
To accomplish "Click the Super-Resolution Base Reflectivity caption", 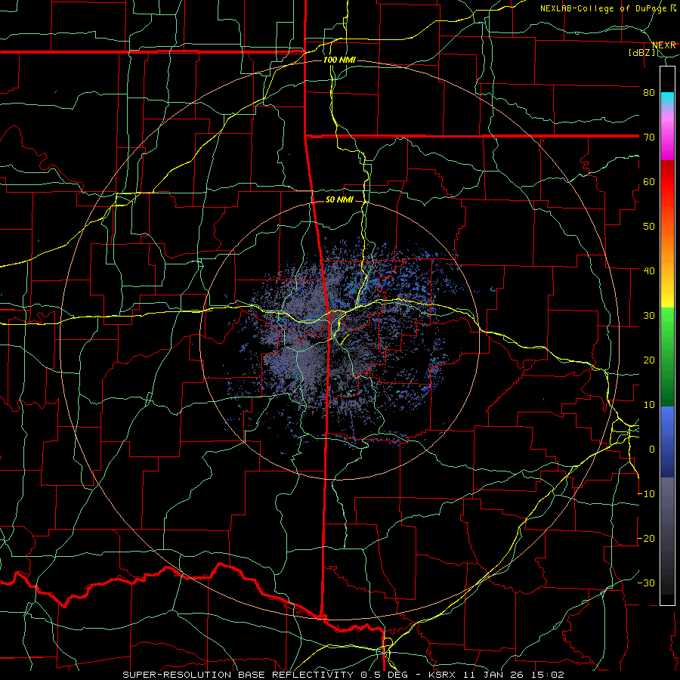I will [x=343, y=675].
